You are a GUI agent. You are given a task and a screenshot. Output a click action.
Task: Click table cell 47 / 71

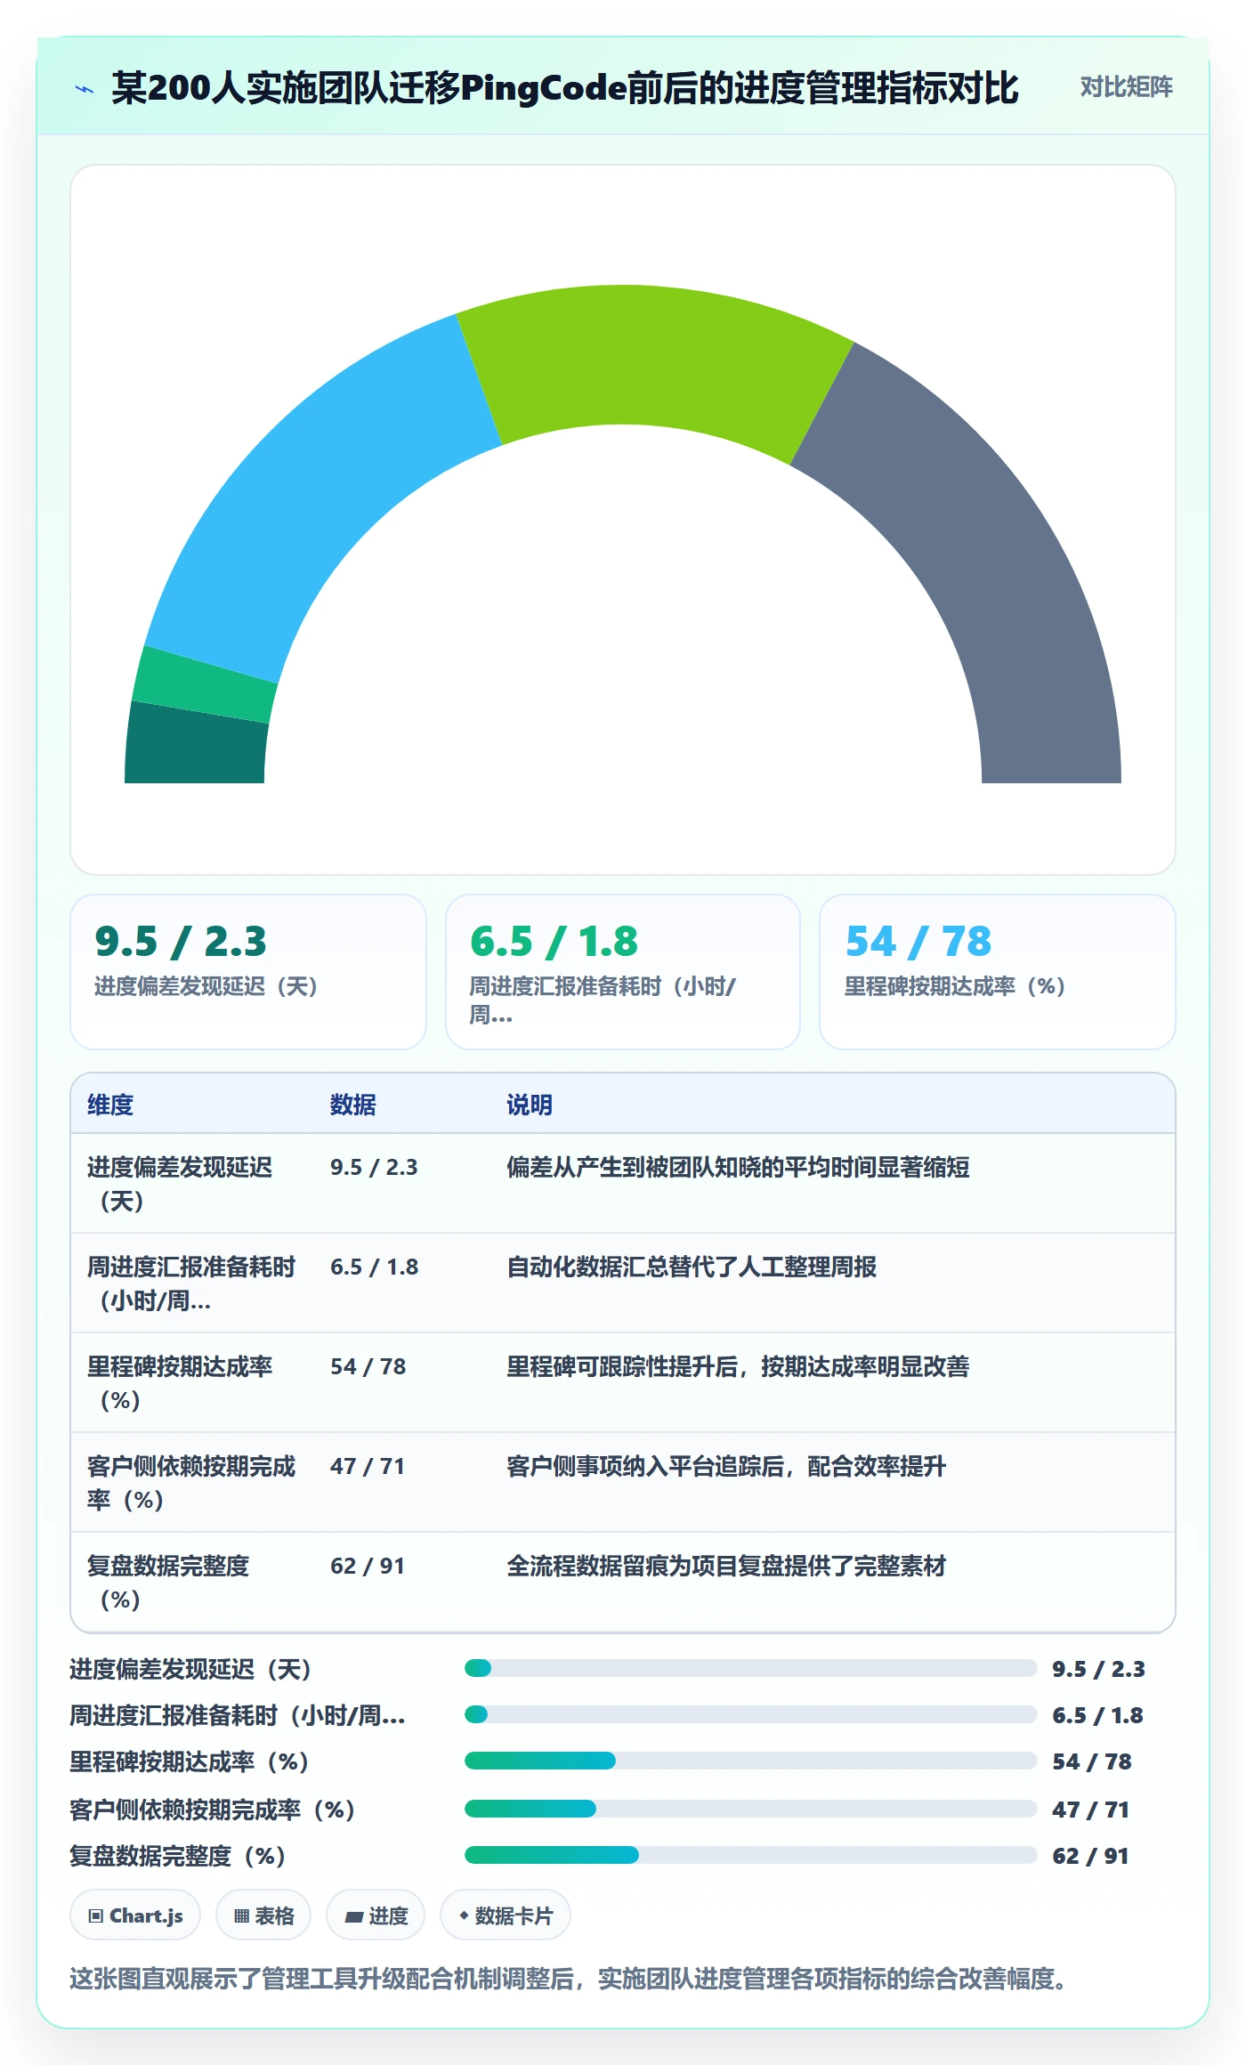click(x=368, y=1466)
